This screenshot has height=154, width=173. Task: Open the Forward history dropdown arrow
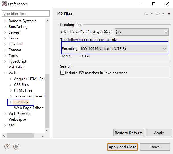point(163,14)
